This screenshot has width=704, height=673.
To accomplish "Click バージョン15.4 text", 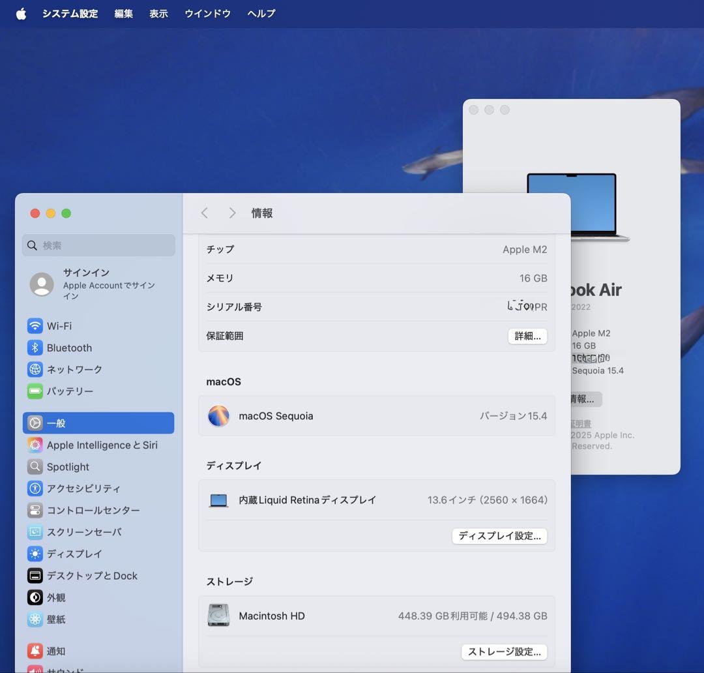I will click(513, 416).
